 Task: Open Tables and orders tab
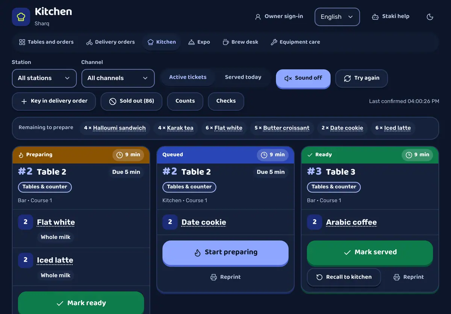click(x=46, y=42)
